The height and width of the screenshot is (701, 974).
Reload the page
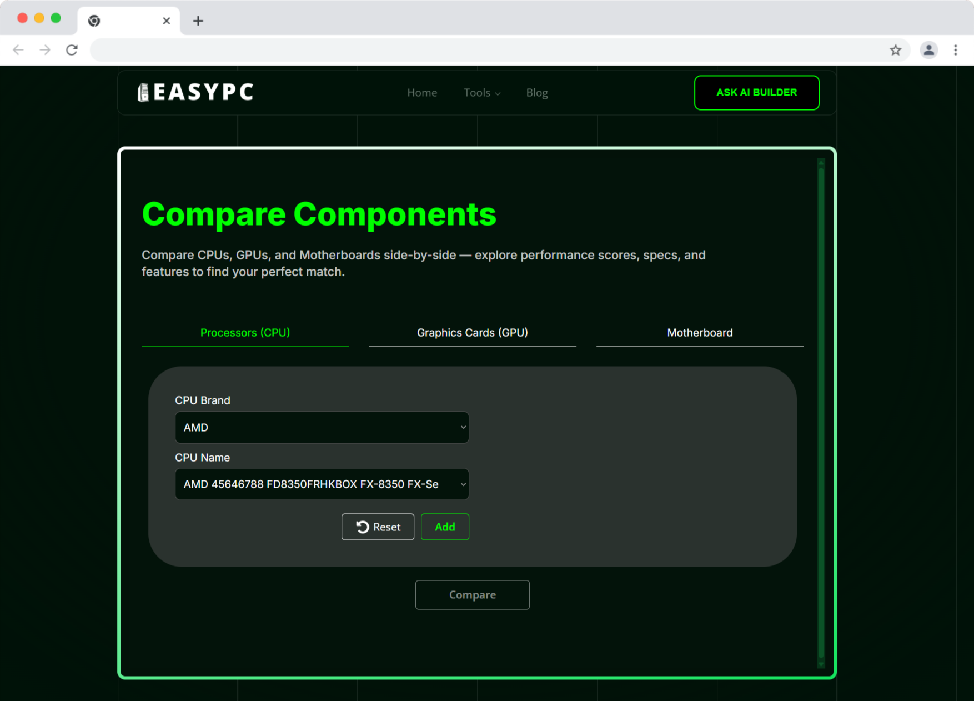pos(72,50)
